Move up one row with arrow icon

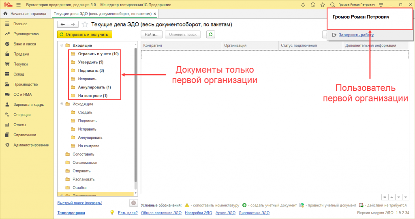[x=392, y=197]
